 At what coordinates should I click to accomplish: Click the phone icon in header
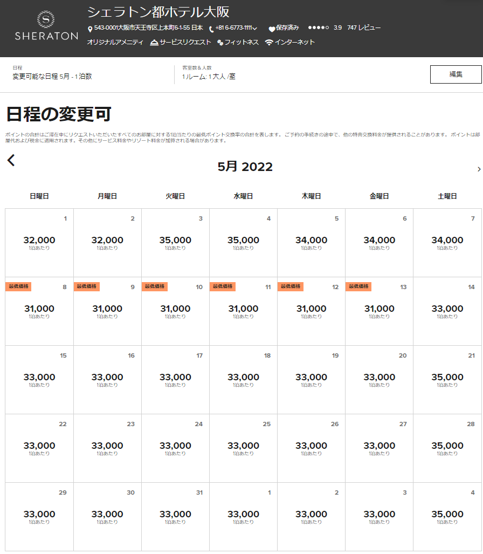click(211, 29)
